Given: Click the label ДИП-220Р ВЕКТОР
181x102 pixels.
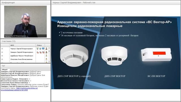Looking at the screenshot, I should click(x=115, y=76).
